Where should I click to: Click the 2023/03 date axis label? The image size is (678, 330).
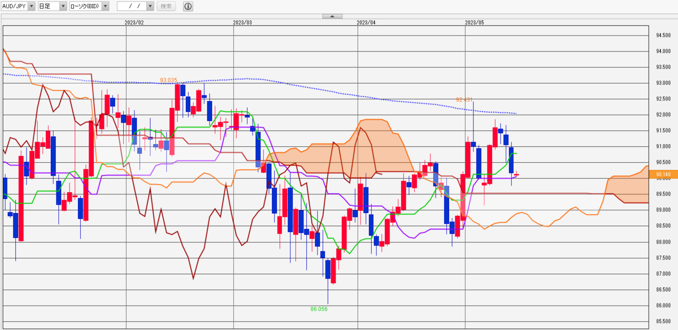coord(242,23)
